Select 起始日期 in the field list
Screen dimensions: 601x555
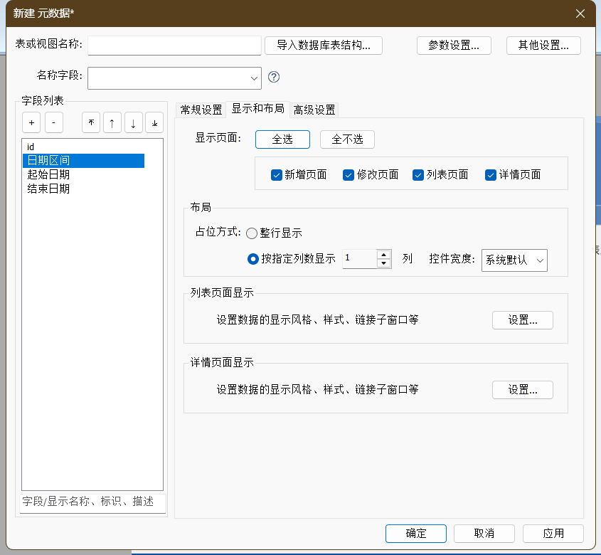(48, 175)
